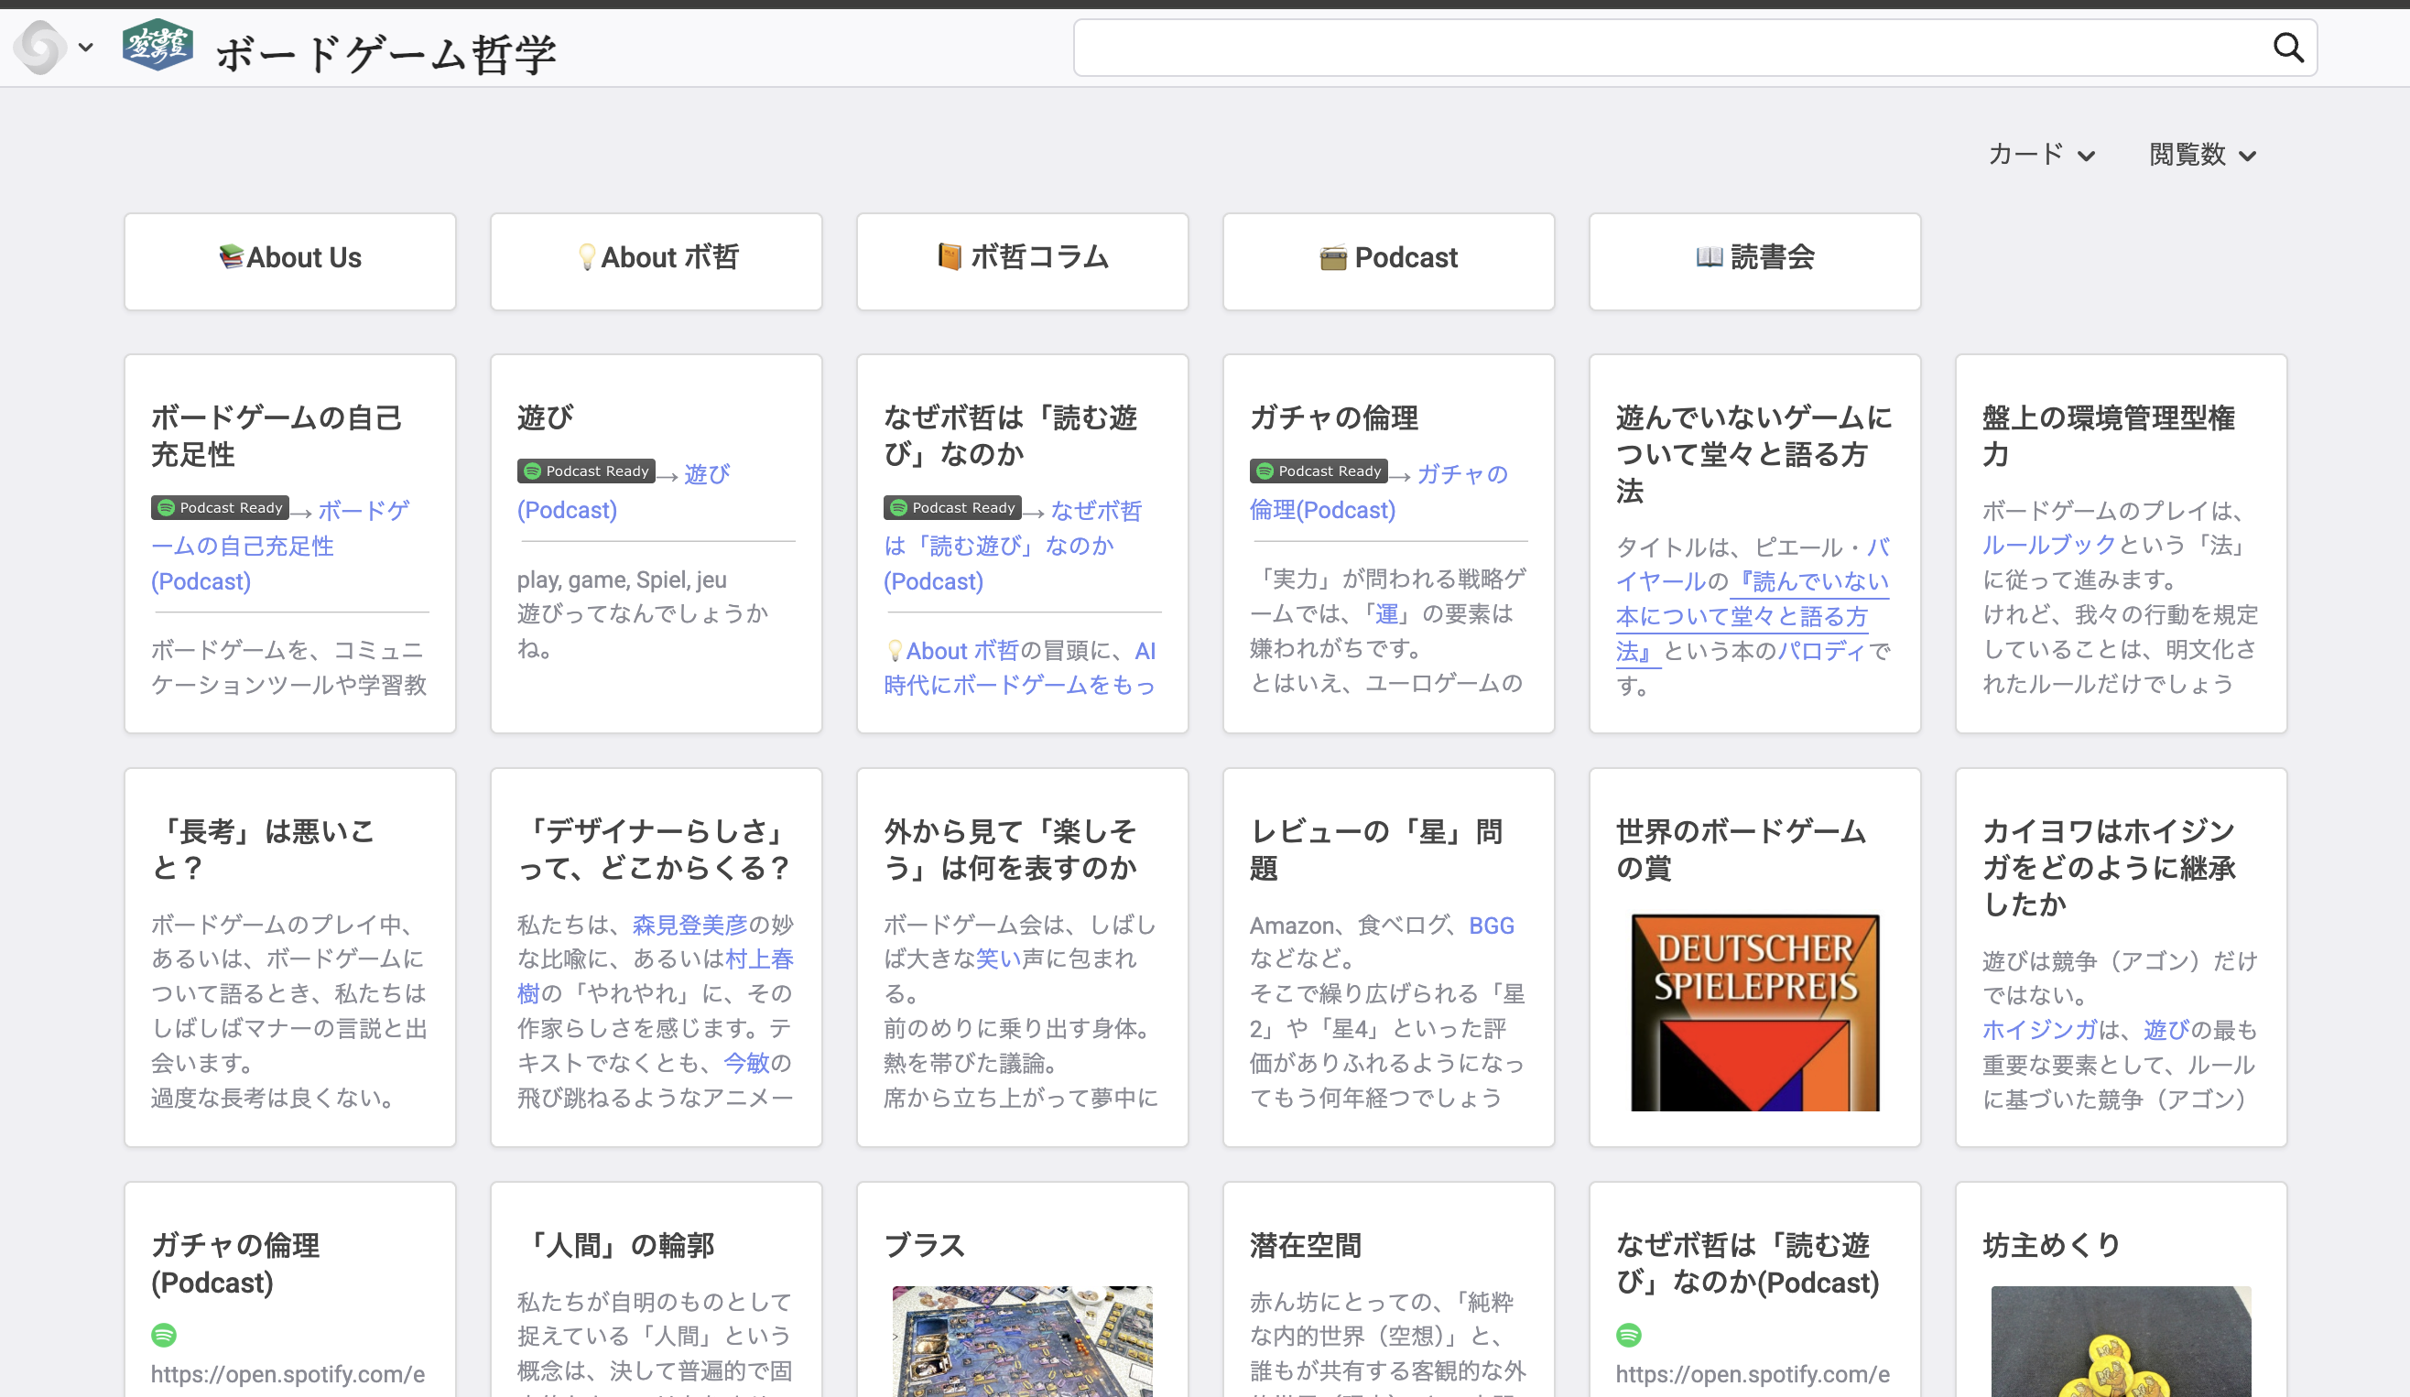Open the 読書会 pinned card
2410x1397 pixels.
(1754, 259)
